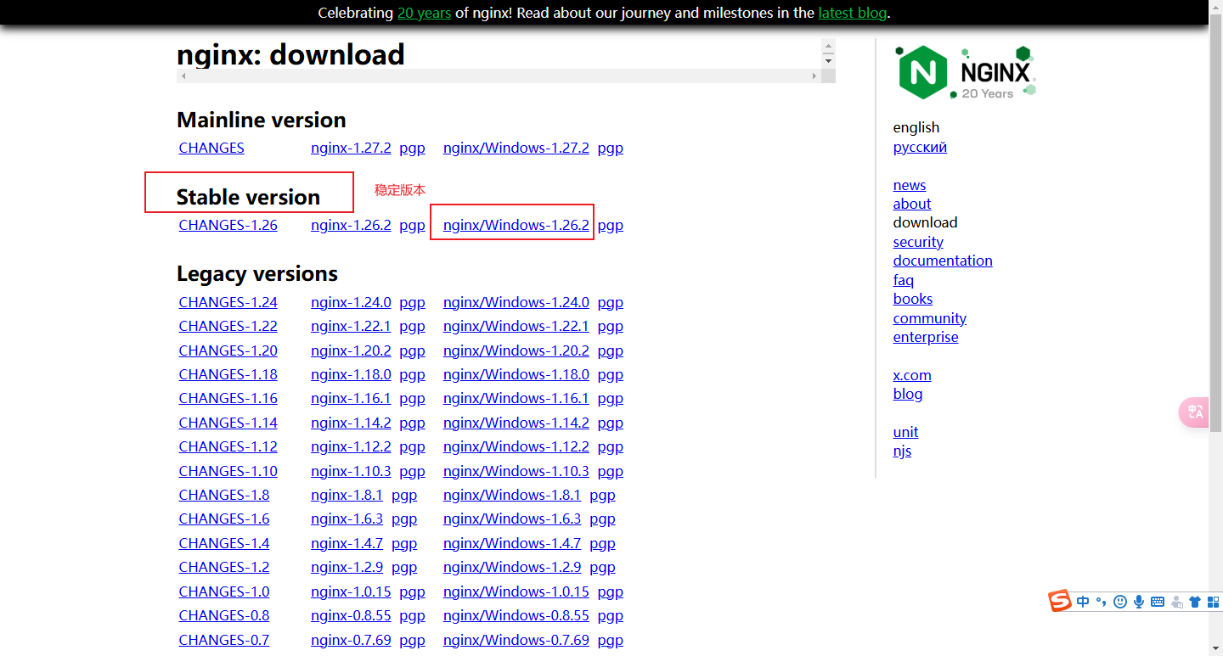The height and width of the screenshot is (656, 1223).
Task: Download nginx-1.12.2 source
Action: 351,446
